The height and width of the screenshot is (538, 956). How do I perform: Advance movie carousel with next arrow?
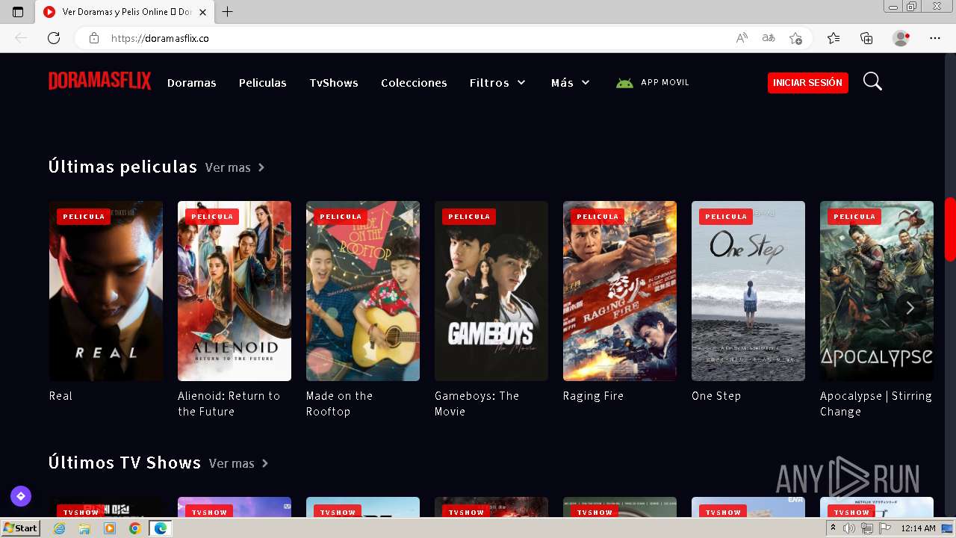pyautogui.click(x=910, y=308)
